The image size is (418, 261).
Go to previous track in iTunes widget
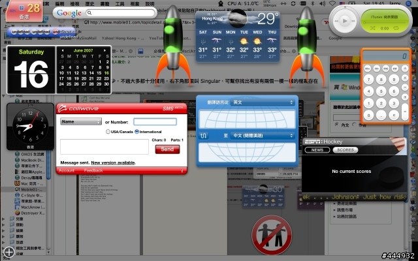click(336, 21)
